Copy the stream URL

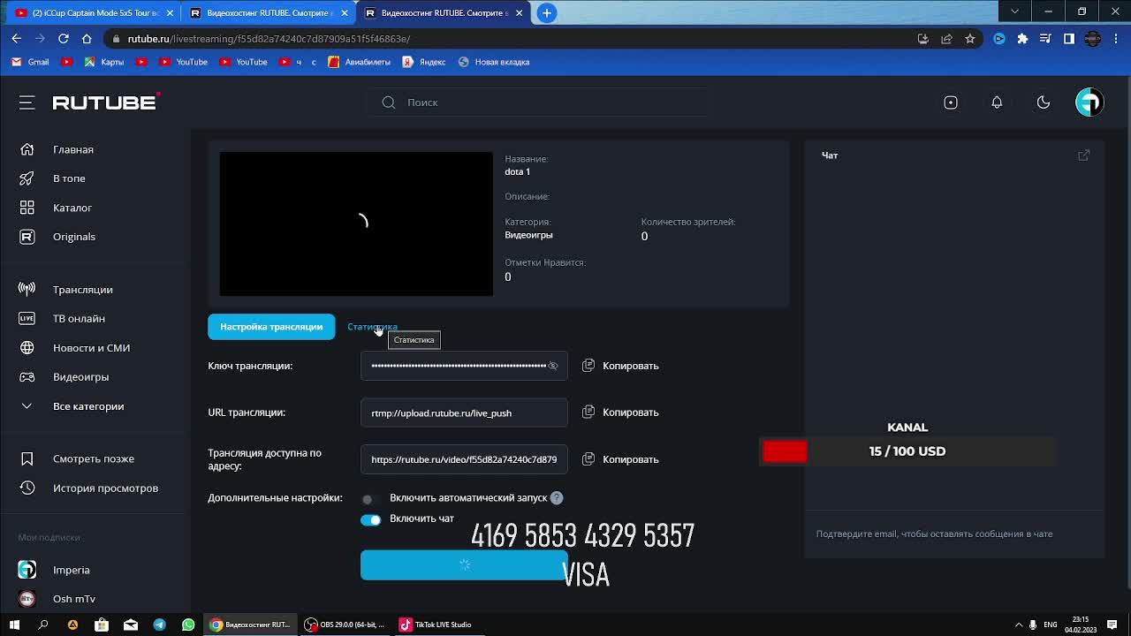coord(620,413)
